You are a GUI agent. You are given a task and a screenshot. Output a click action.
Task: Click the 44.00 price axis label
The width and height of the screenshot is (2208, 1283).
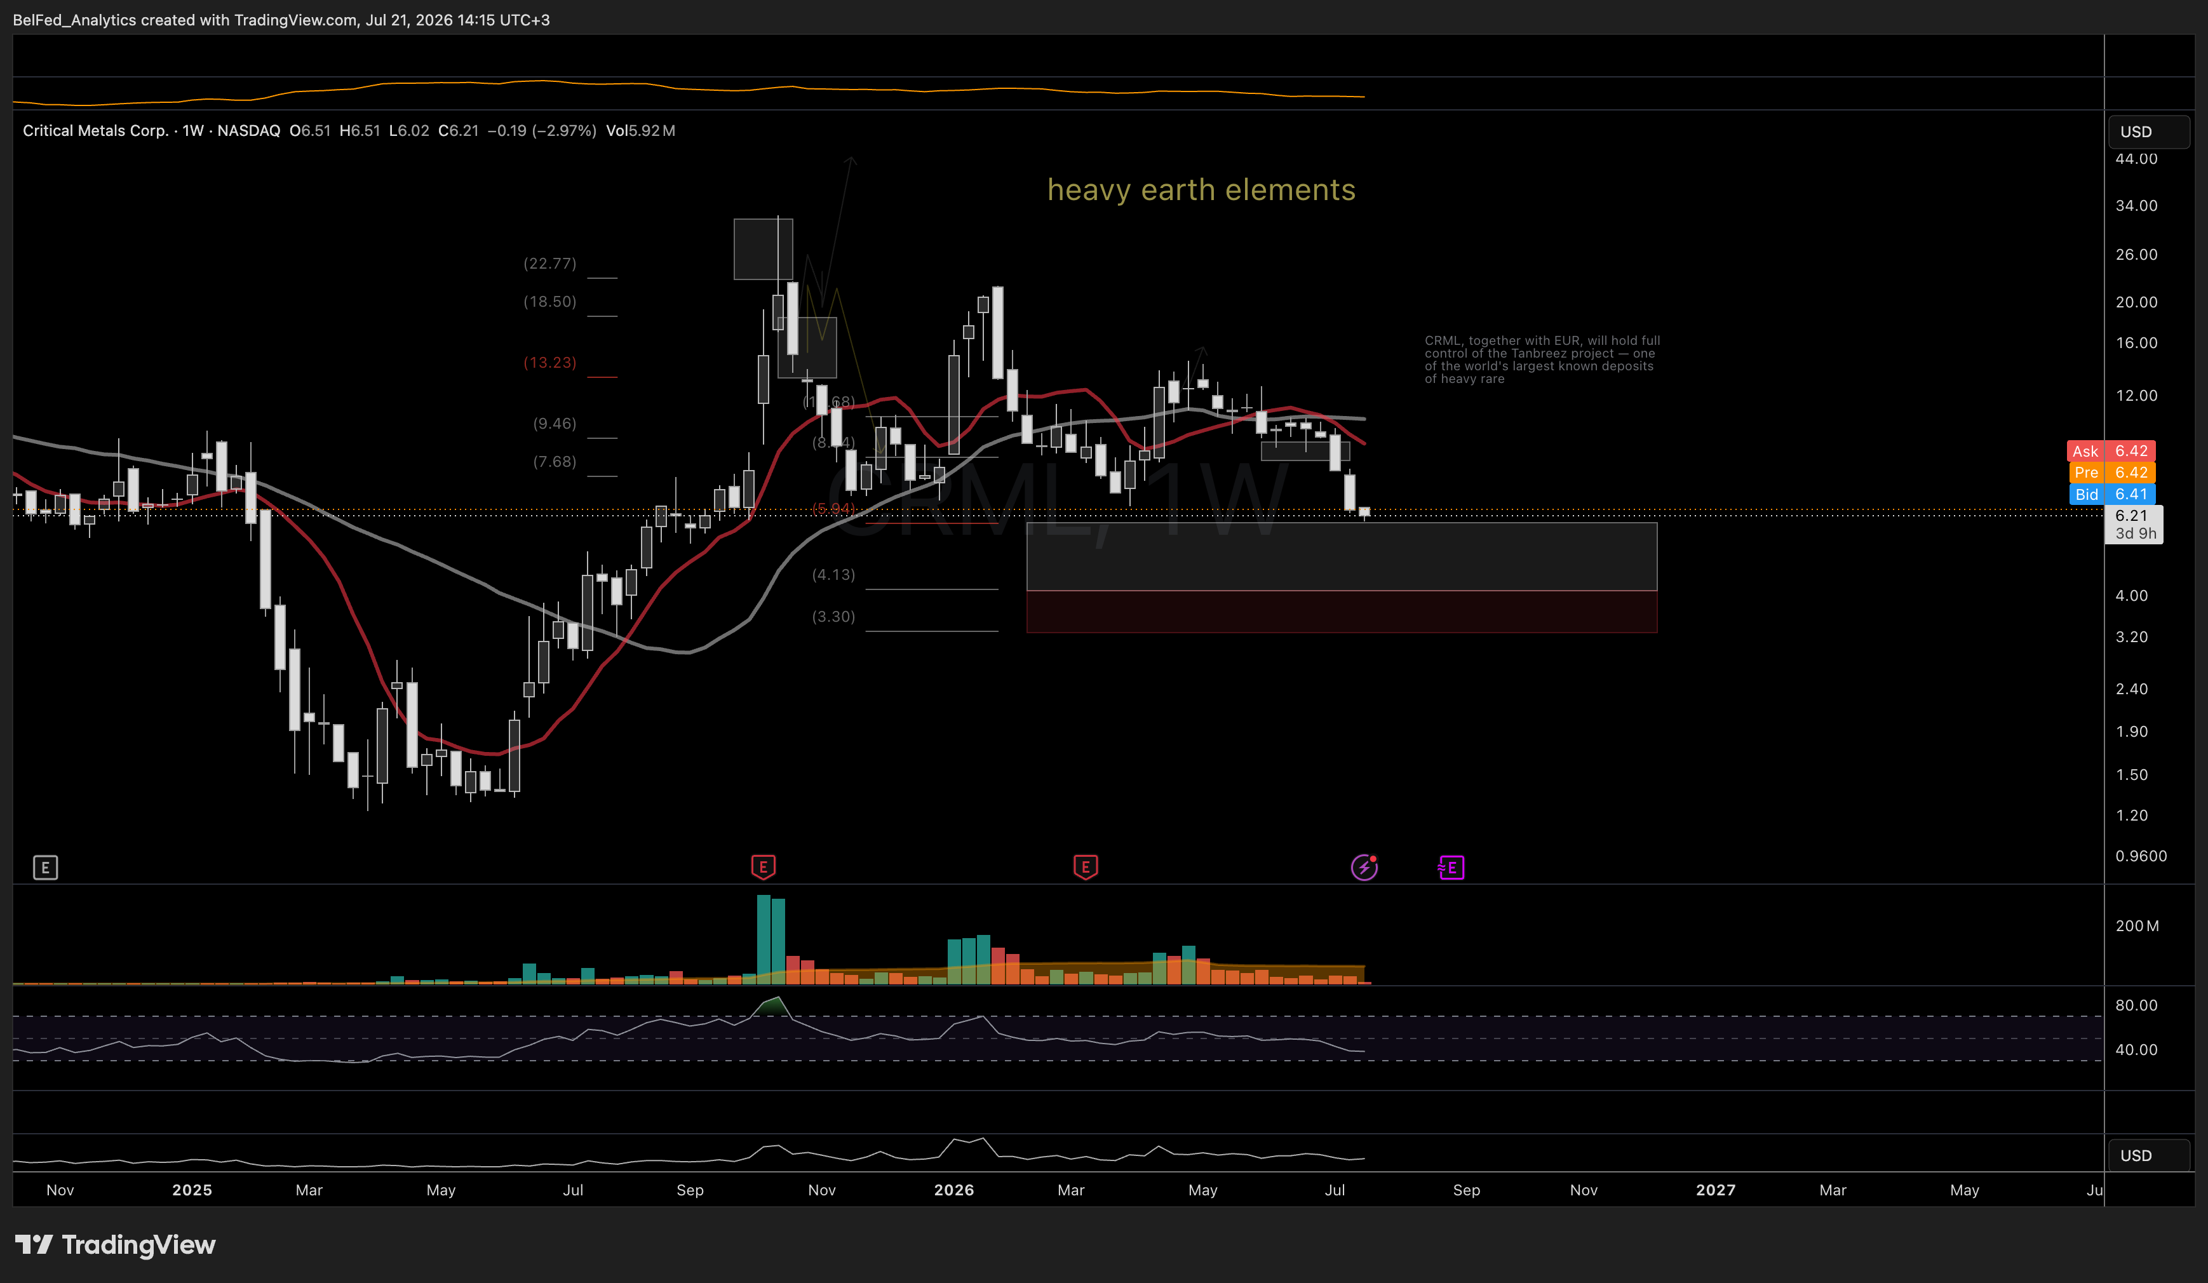coord(2136,159)
